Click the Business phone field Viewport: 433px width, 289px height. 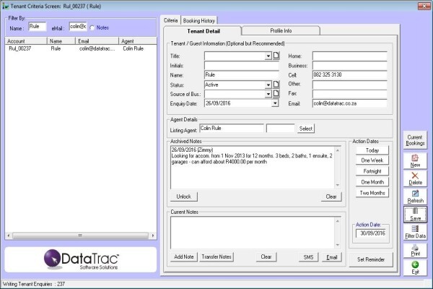(x=349, y=66)
